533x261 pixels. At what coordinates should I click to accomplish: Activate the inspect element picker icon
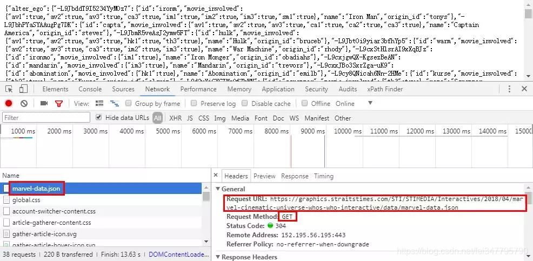9,89
